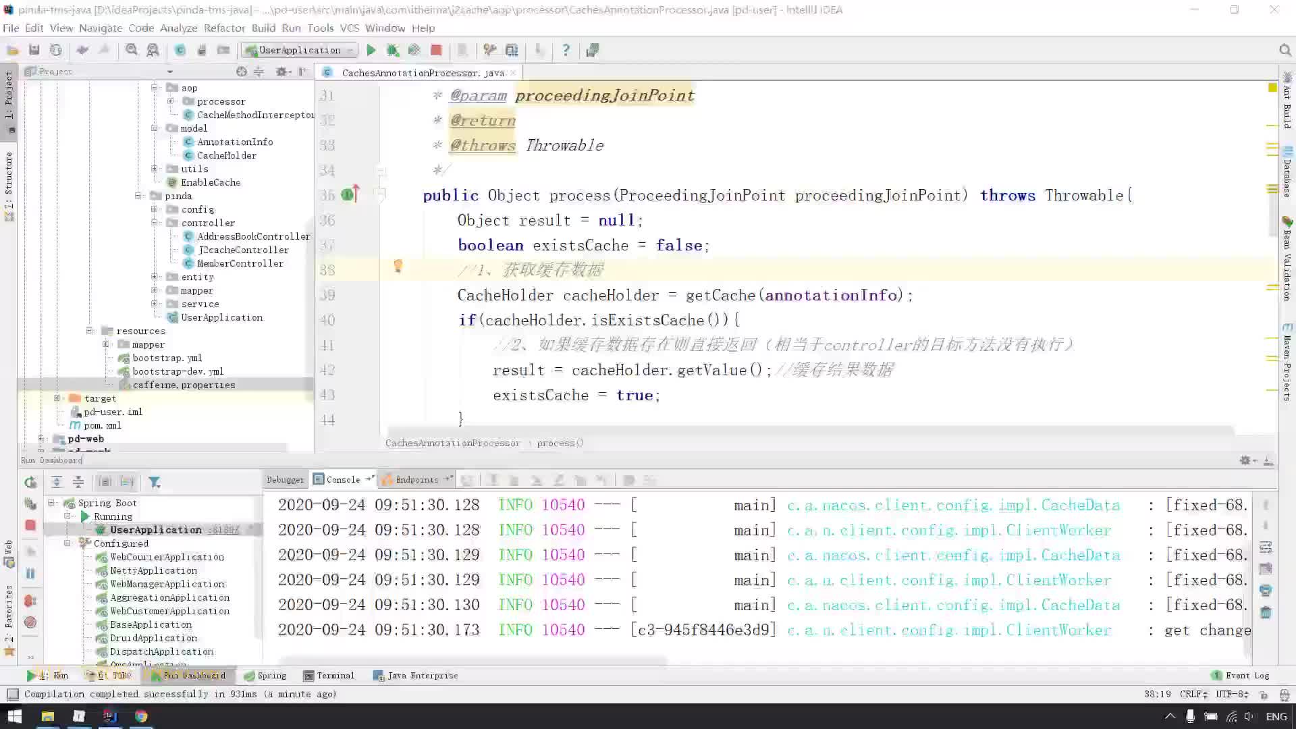Viewport: 1296px width, 729px height.
Task: Click red Stop button in Run Dashboard sidebar
Action: [30, 525]
